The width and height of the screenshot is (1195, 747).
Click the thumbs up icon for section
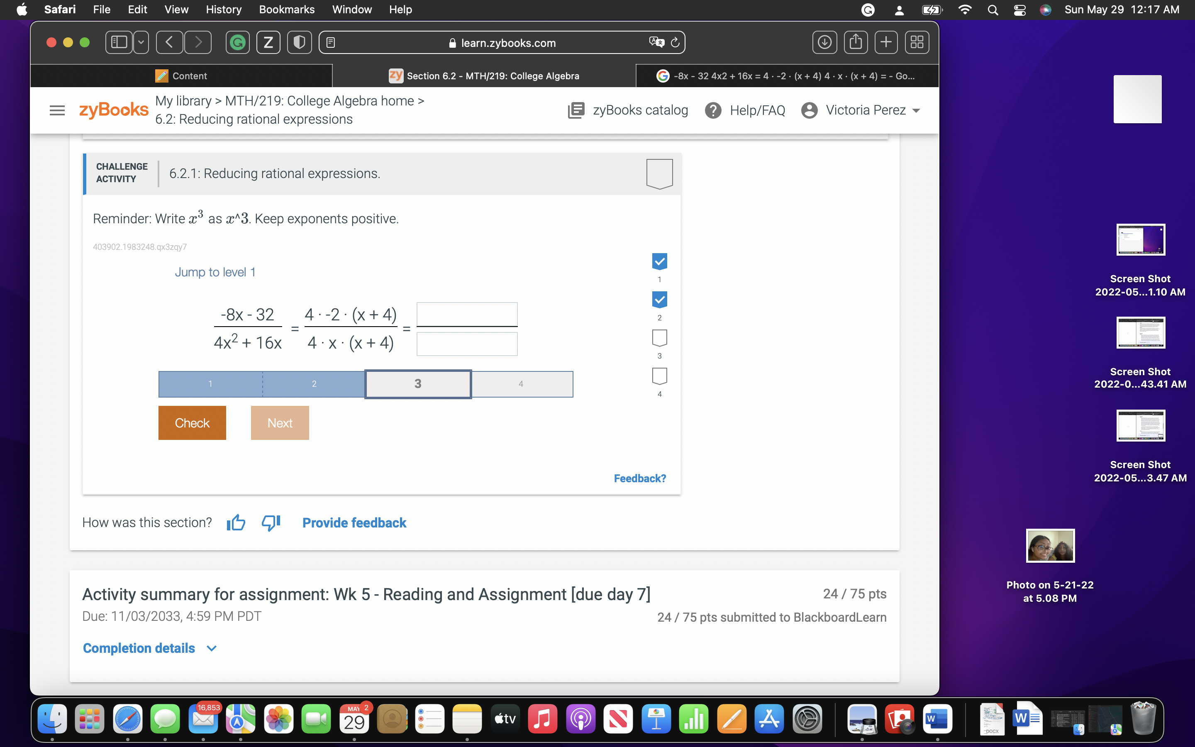click(236, 523)
